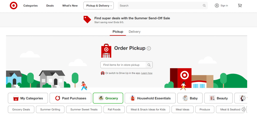This screenshot has width=257, height=118.
Task: Open the Deals menu item
Action: [x=50, y=6]
